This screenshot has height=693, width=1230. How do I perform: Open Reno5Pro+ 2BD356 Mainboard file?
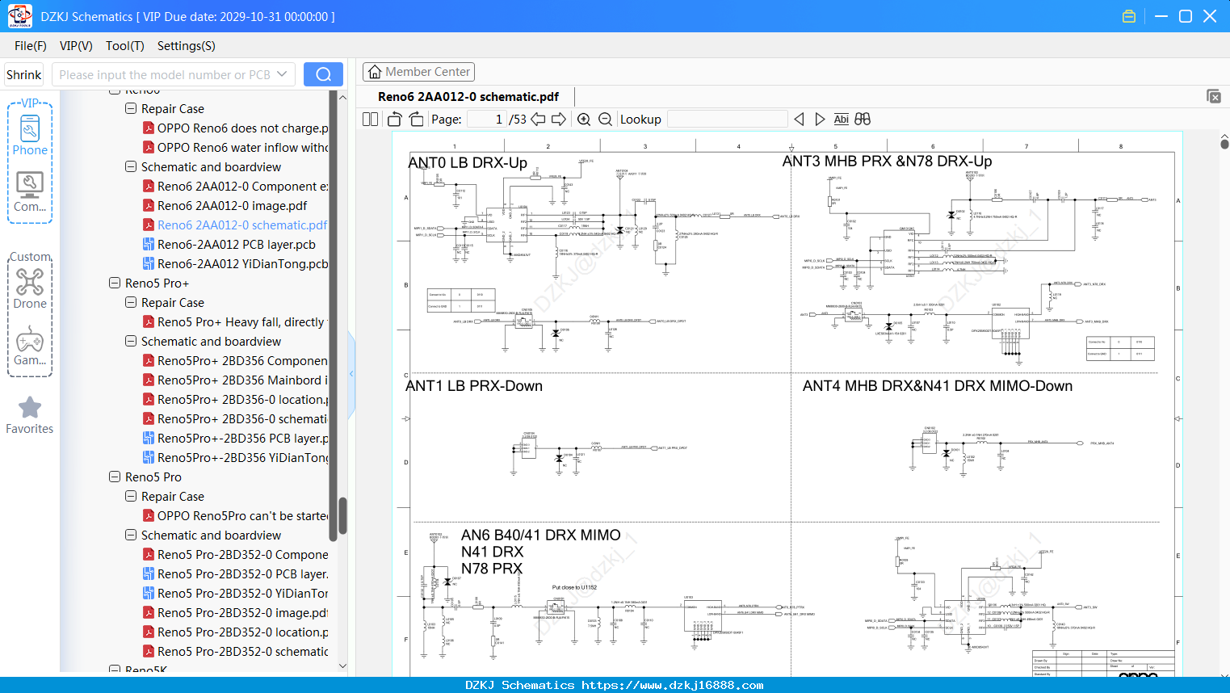pos(243,380)
